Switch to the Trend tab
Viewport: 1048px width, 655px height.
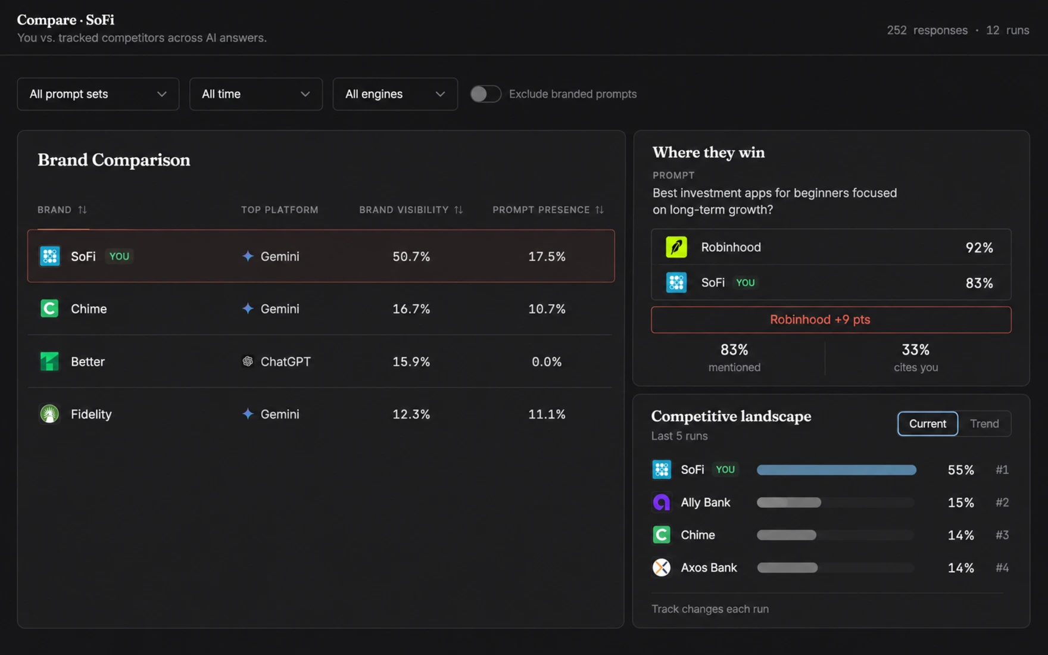point(984,423)
